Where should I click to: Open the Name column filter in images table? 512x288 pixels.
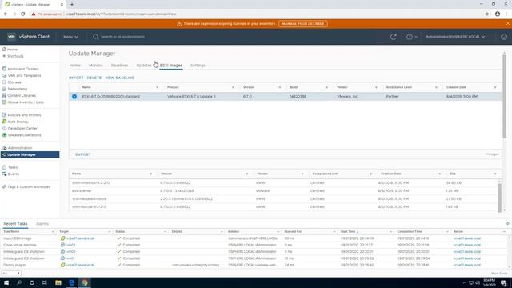pyautogui.click(x=157, y=87)
